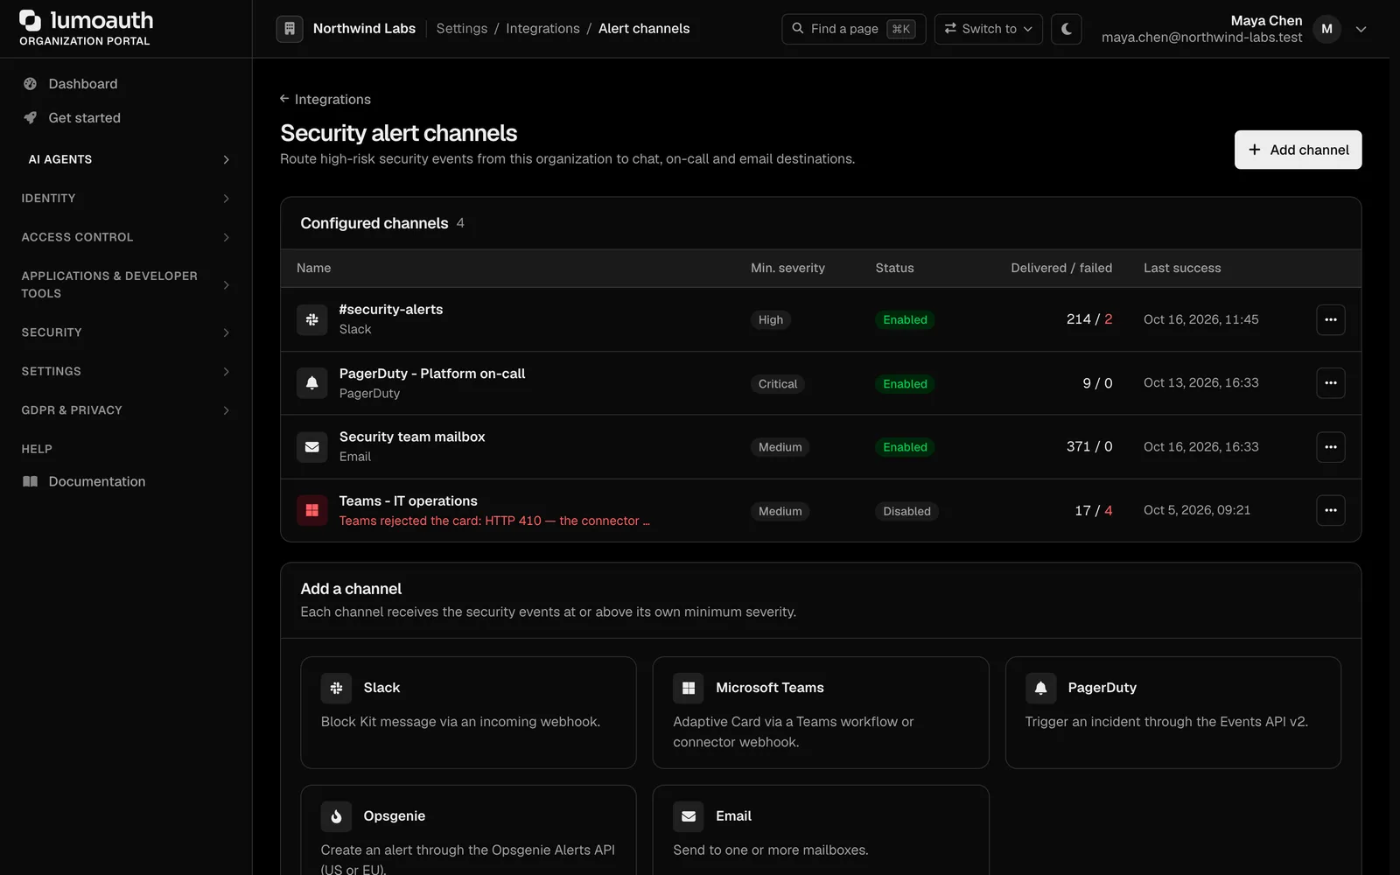Expand the AI Agents sidebar section
1400x875 pixels.
[126, 159]
